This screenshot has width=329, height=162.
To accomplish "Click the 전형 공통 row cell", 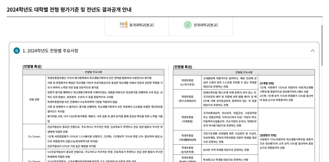I will [x=34, y=99].
